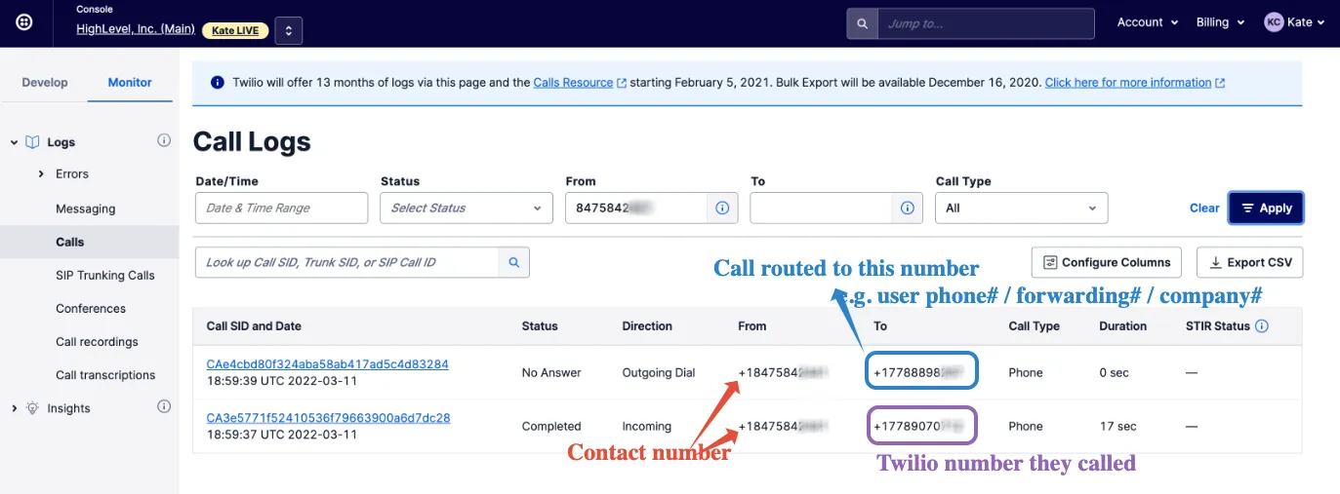Expand the Insights section
This screenshot has height=494, width=1340.
pyautogui.click(x=15, y=408)
